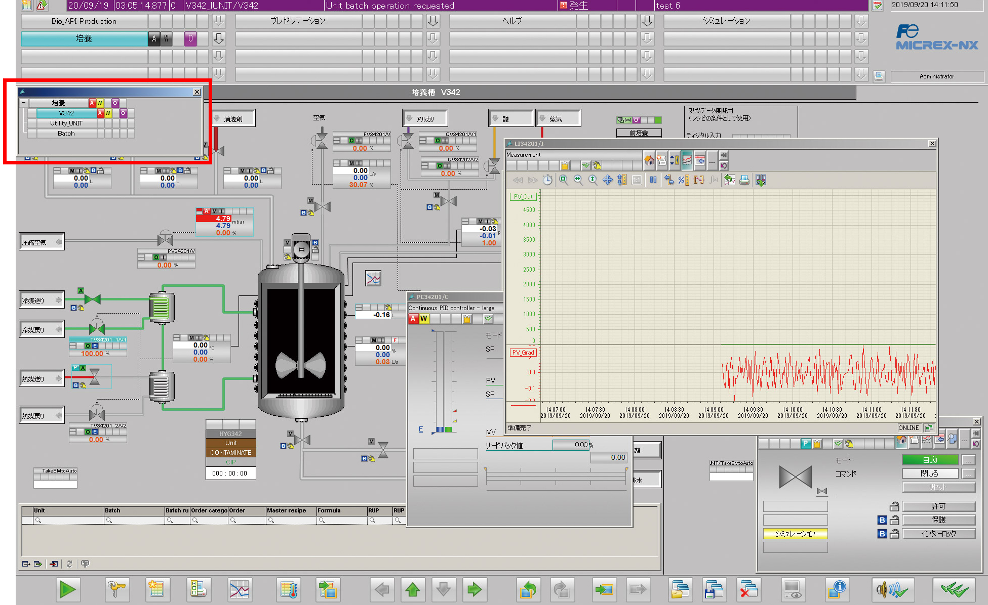
Task: Click the alarm triangle icon at top left
Action: pos(42,5)
